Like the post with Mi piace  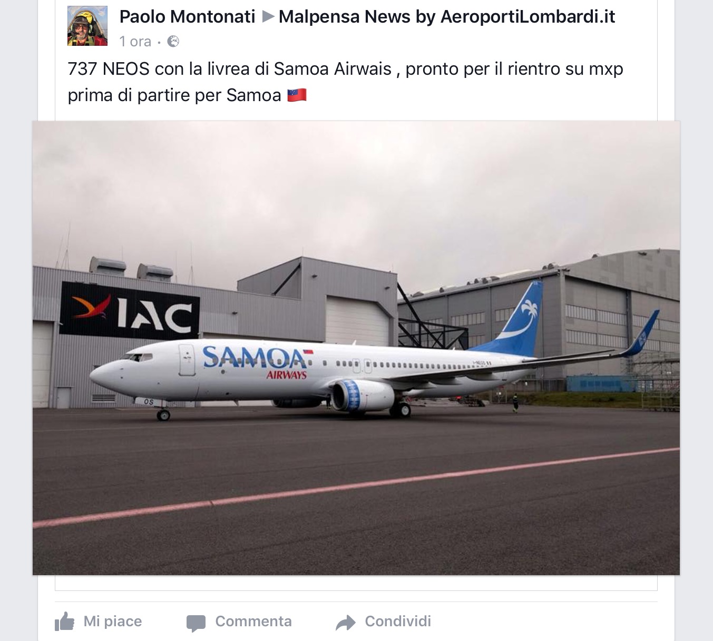click(99, 622)
